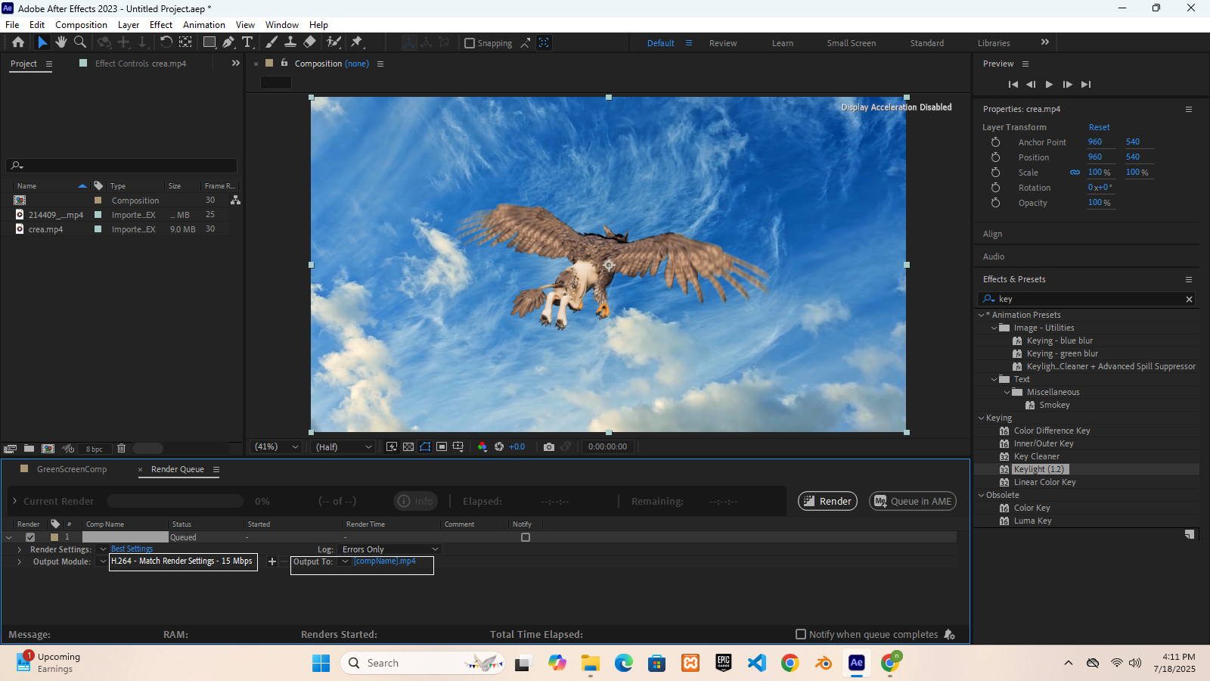Create a new composition icon
Viewport: 1210px width, 681px height.
coord(48,449)
